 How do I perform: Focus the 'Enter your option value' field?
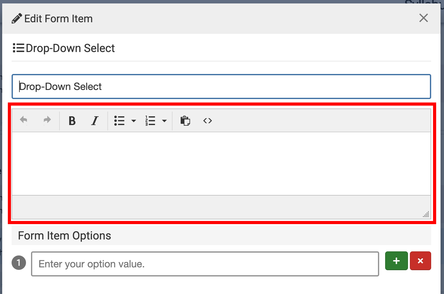(205, 264)
